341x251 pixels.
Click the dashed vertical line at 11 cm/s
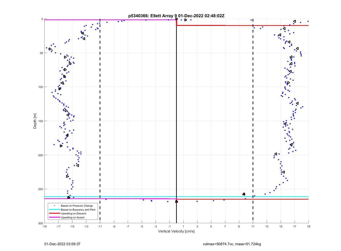pyautogui.click(x=253, y=121)
